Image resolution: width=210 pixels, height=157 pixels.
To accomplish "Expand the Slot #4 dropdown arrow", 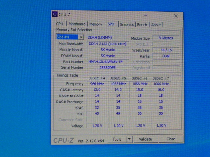I will tap(81, 37).
